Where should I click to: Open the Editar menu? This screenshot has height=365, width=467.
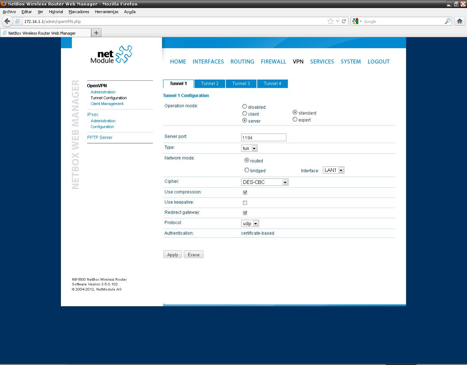(27, 12)
